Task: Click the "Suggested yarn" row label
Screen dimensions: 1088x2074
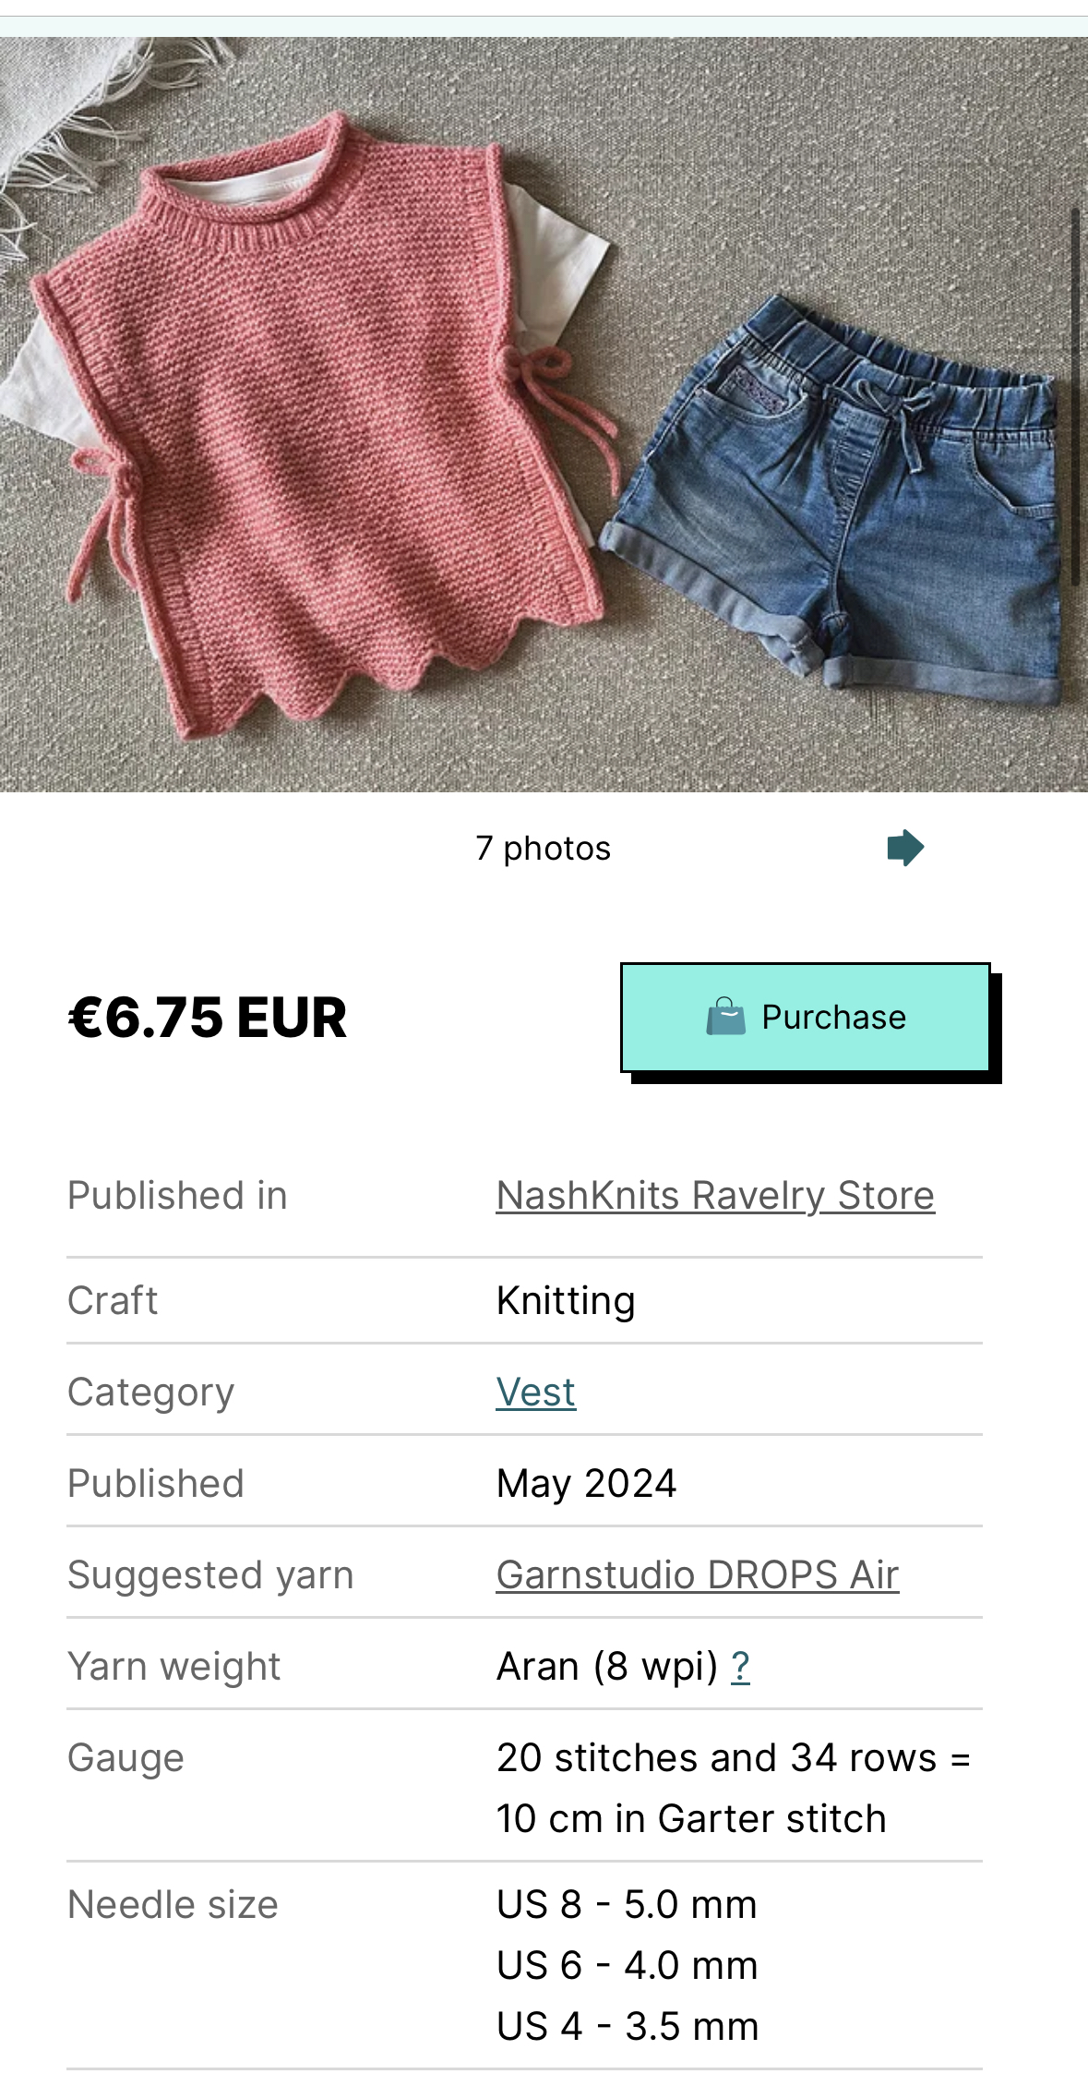Action: [210, 1575]
